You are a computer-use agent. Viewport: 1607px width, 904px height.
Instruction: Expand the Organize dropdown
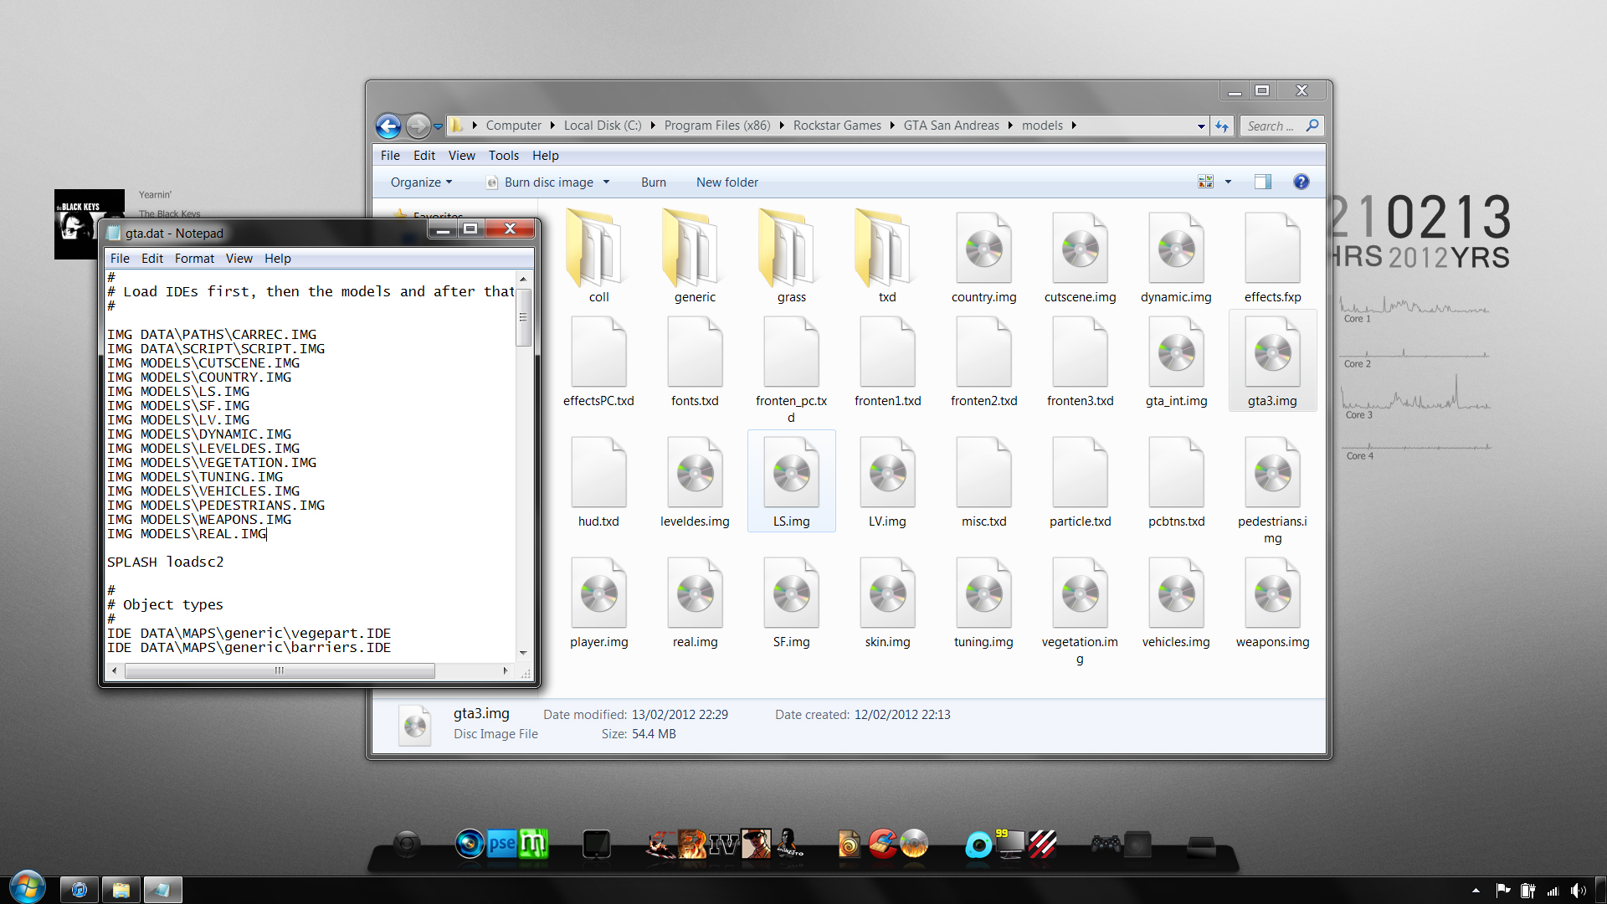(421, 182)
